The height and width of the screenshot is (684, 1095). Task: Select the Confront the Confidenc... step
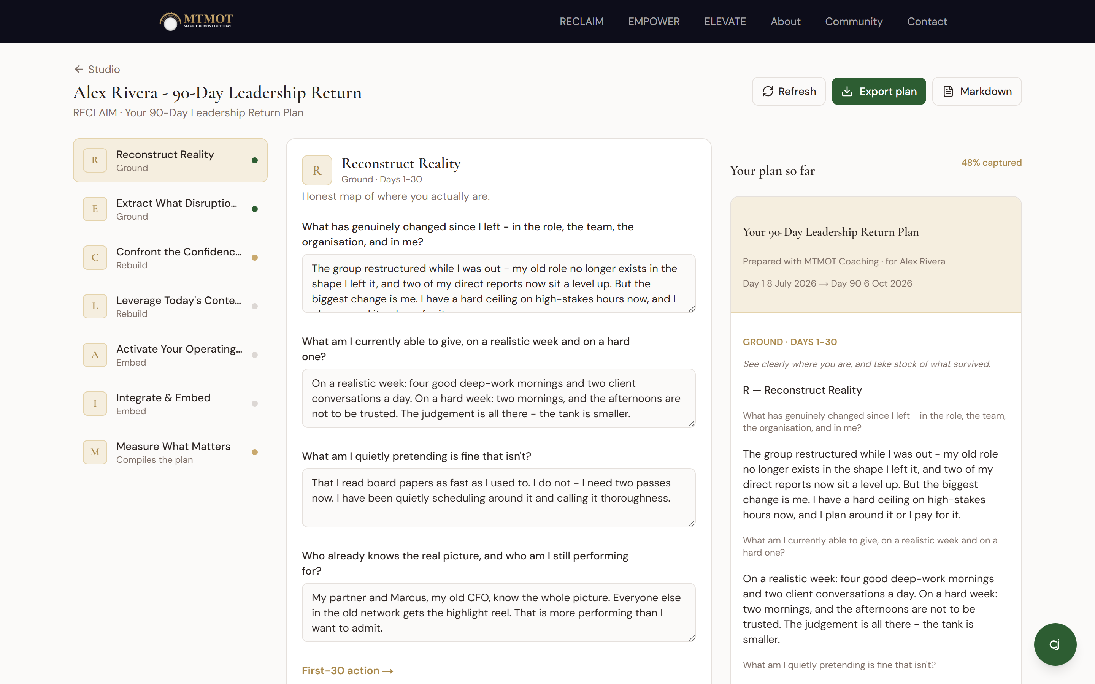click(170, 257)
